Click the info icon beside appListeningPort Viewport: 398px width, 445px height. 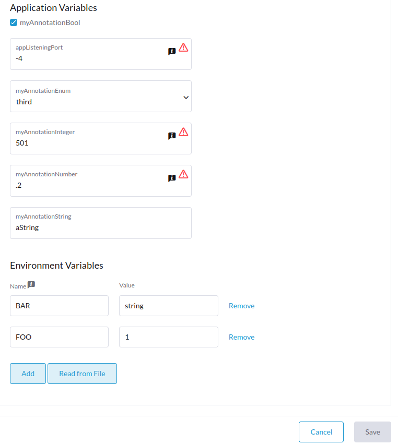[171, 50]
